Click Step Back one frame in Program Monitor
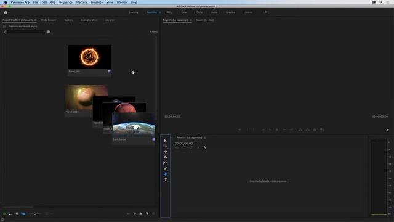This screenshot has width=394, height=222. (270, 130)
